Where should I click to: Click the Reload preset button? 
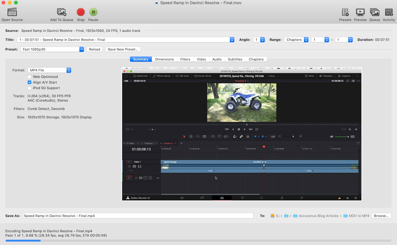tap(94, 49)
